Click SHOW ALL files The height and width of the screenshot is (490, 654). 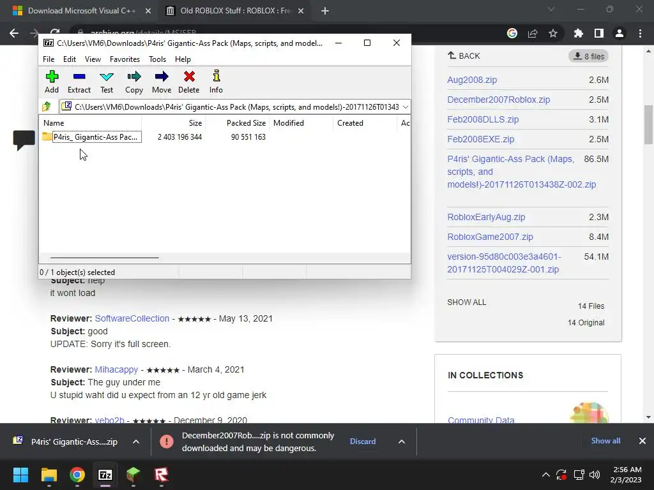pyautogui.click(x=467, y=302)
